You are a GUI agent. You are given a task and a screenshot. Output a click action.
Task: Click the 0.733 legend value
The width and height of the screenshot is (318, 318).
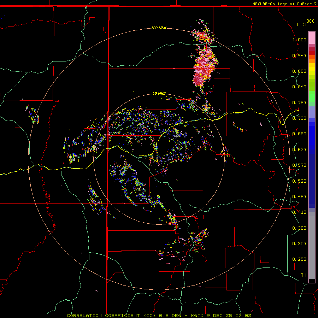pyautogui.click(x=299, y=118)
